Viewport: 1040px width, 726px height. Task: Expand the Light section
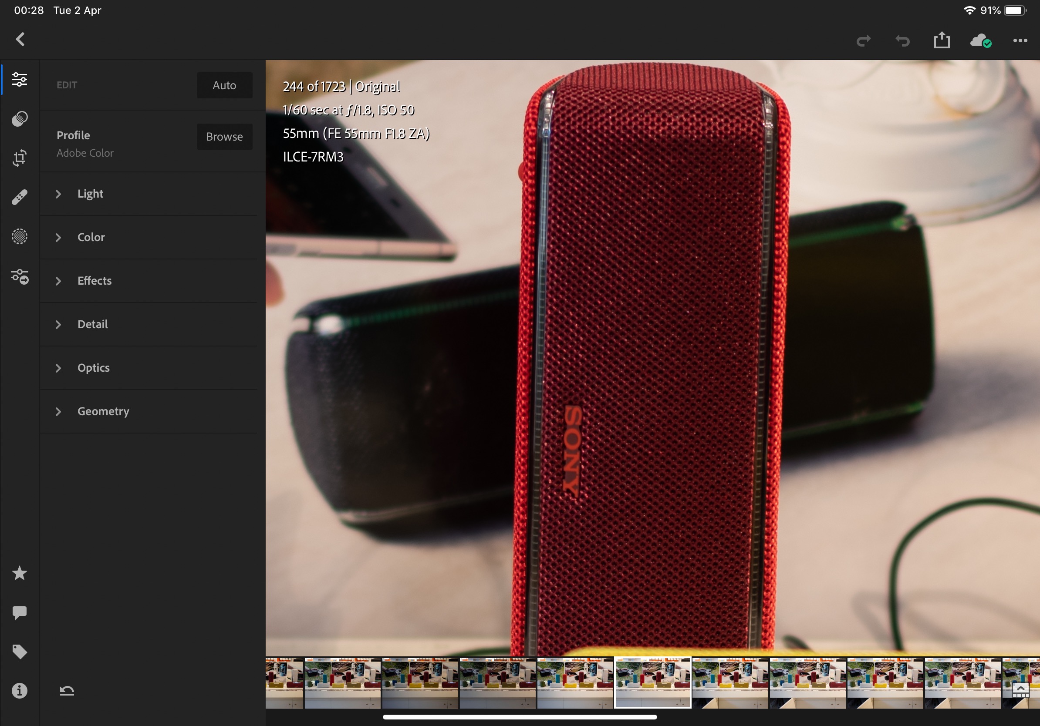click(x=90, y=194)
